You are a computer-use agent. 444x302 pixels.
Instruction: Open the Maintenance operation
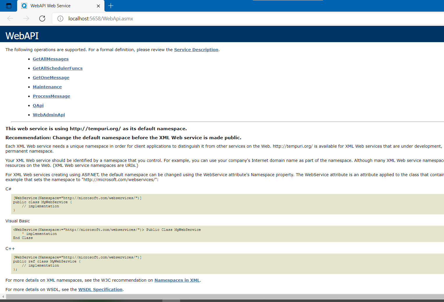click(x=47, y=87)
